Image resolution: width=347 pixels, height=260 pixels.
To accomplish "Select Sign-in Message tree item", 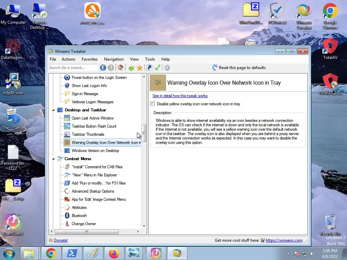I will point(85,94).
